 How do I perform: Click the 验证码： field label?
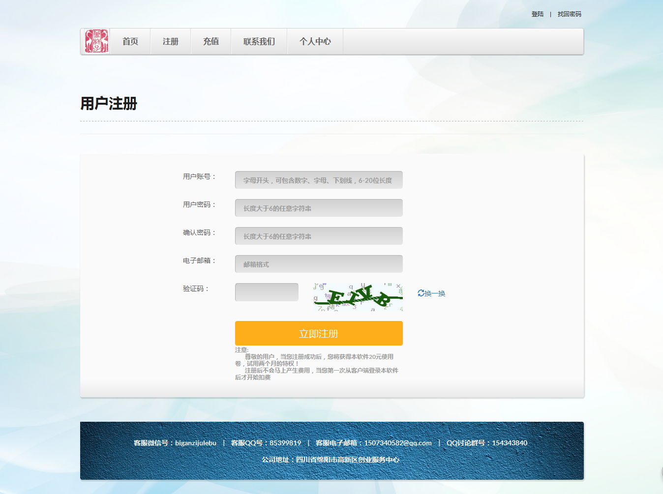(196, 289)
